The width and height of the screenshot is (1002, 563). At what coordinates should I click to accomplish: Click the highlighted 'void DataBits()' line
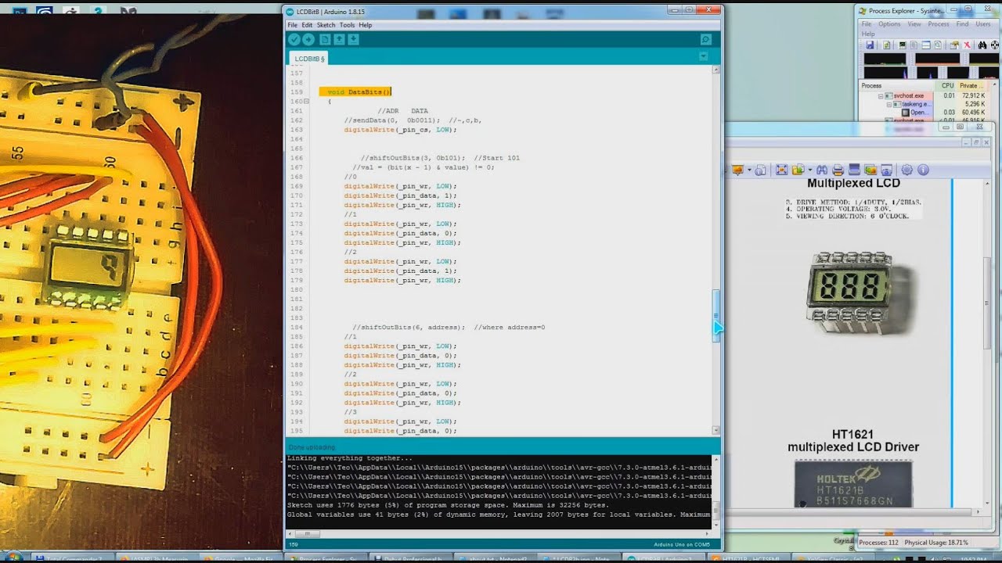[355, 92]
